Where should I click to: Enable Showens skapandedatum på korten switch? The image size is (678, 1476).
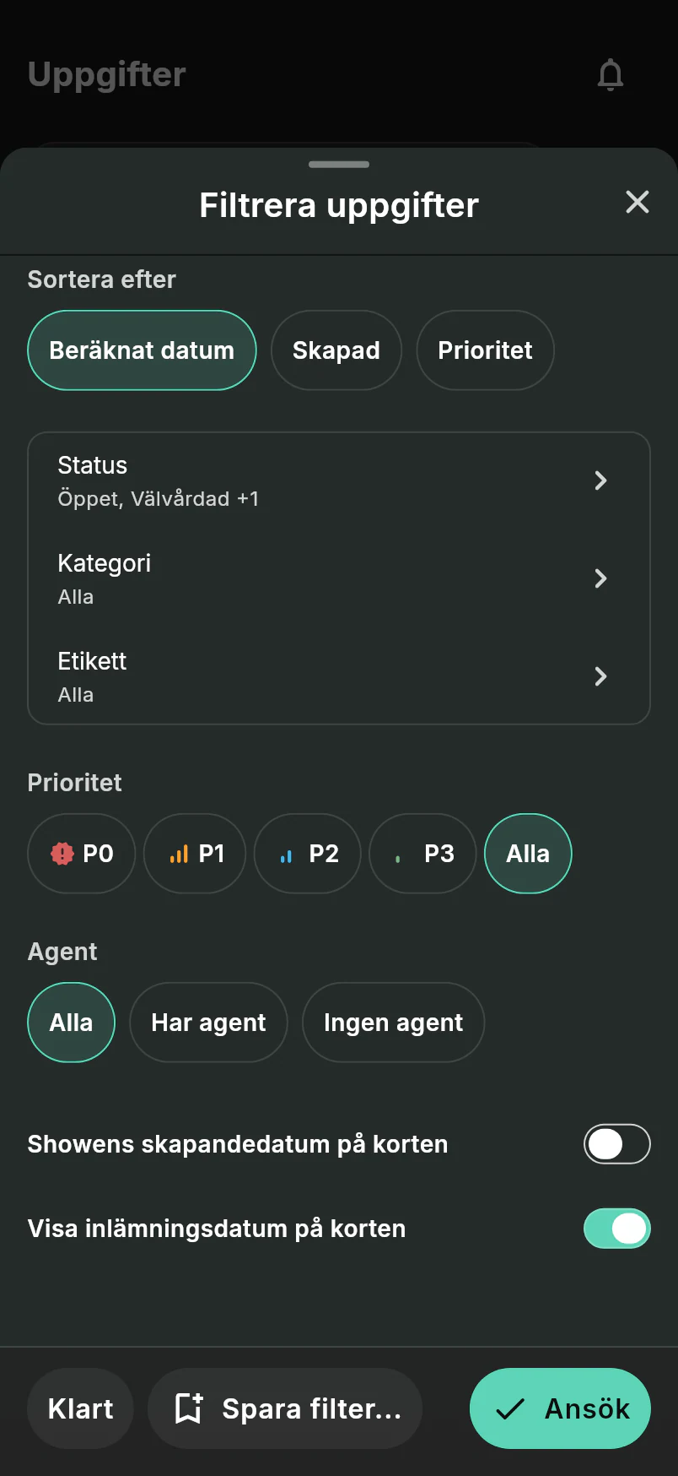617,1144
